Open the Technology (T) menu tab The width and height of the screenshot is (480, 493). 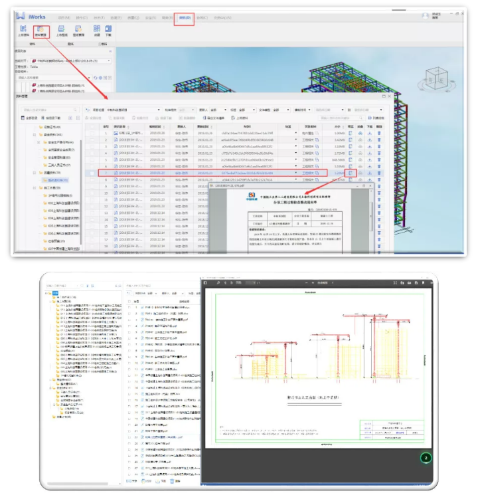tap(99, 18)
